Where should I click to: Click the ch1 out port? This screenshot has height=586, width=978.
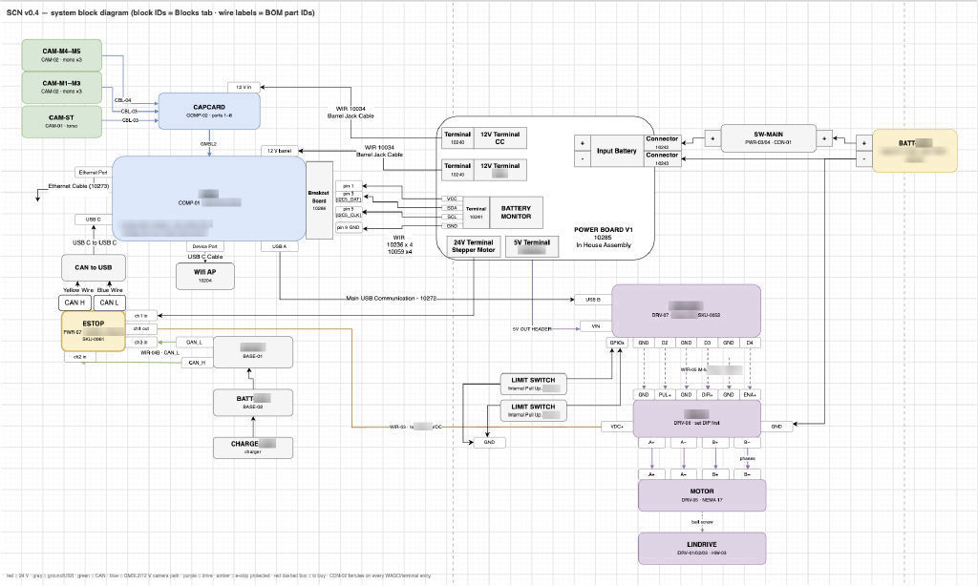point(141,328)
